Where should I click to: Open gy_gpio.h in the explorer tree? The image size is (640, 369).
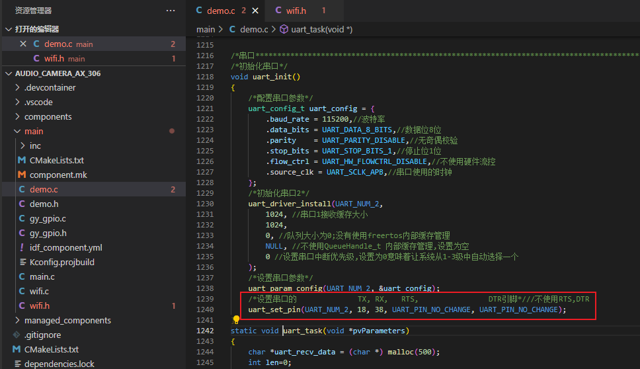click(48, 233)
